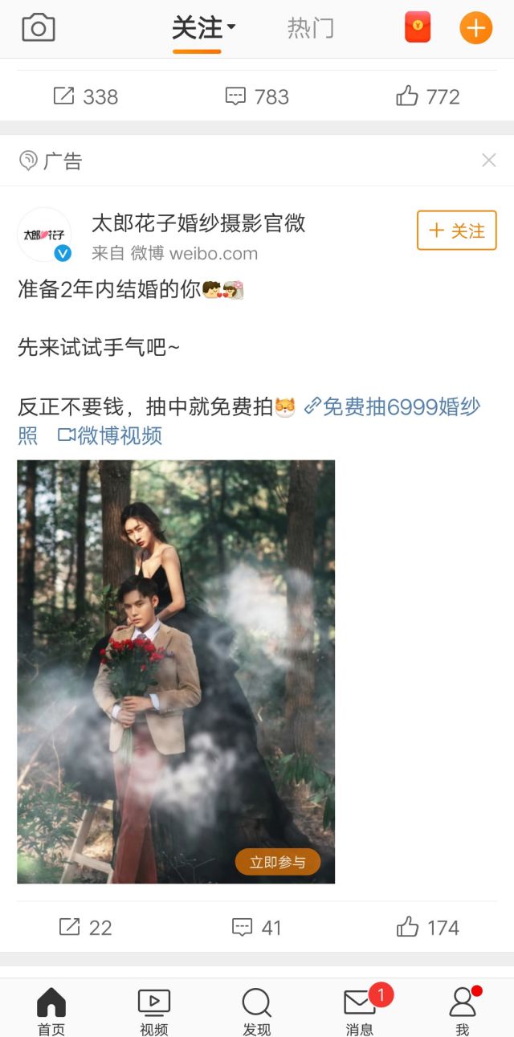Follow 太郎花子婚纱摄影官微 with 关注 button
The height and width of the screenshot is (1037, 514).
coord(457,231)
